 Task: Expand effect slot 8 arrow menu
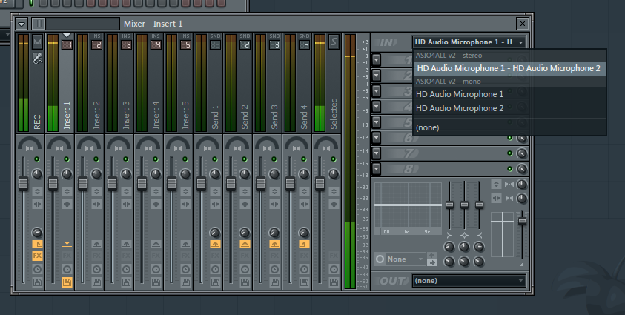(x=377, y=168)
